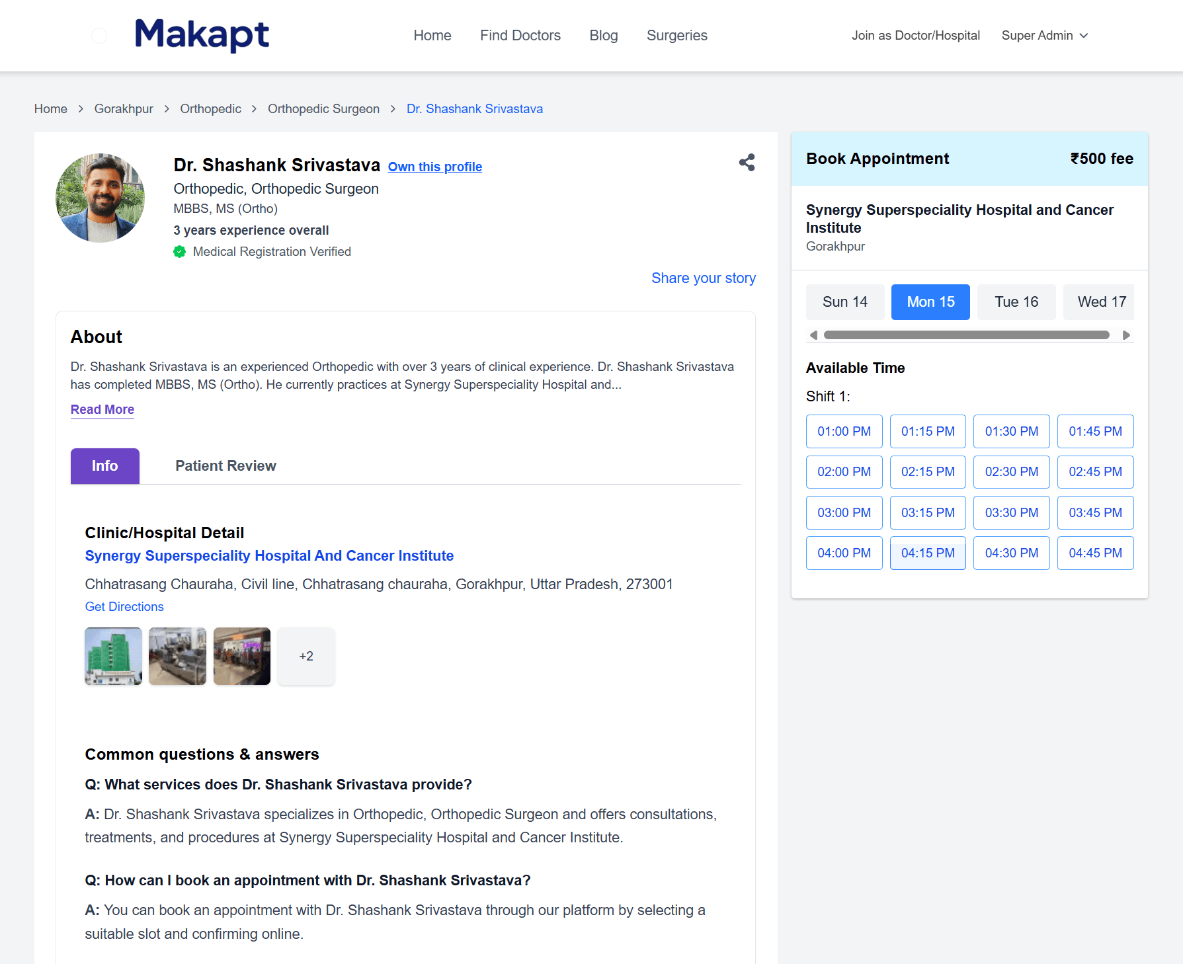Screen dimensions: 1183x964
Task: Click the right arrow on the date scroller
Action: click(x=1127, y=335)
